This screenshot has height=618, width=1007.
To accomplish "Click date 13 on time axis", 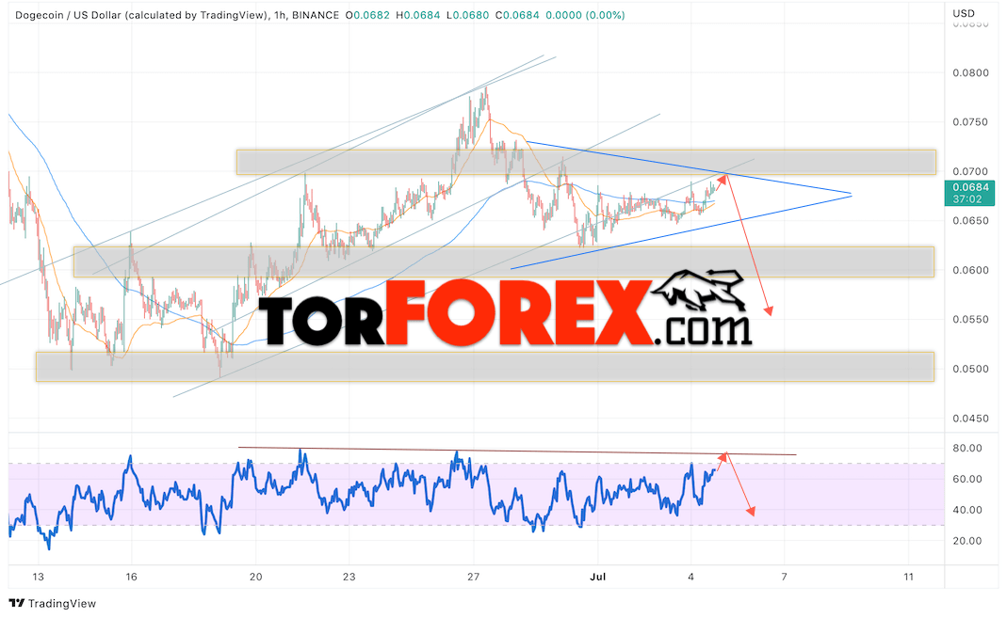I will 38,577.
